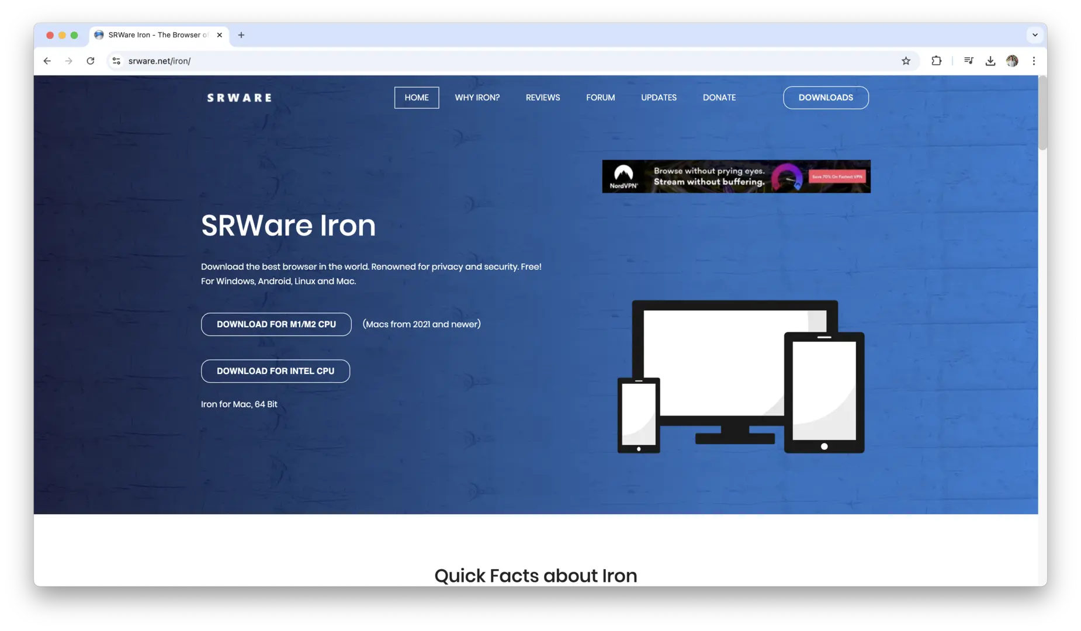This screenshot has width=1081, height=631.
Task: Click the 'Download the best browser' description text
Action: 371,274
